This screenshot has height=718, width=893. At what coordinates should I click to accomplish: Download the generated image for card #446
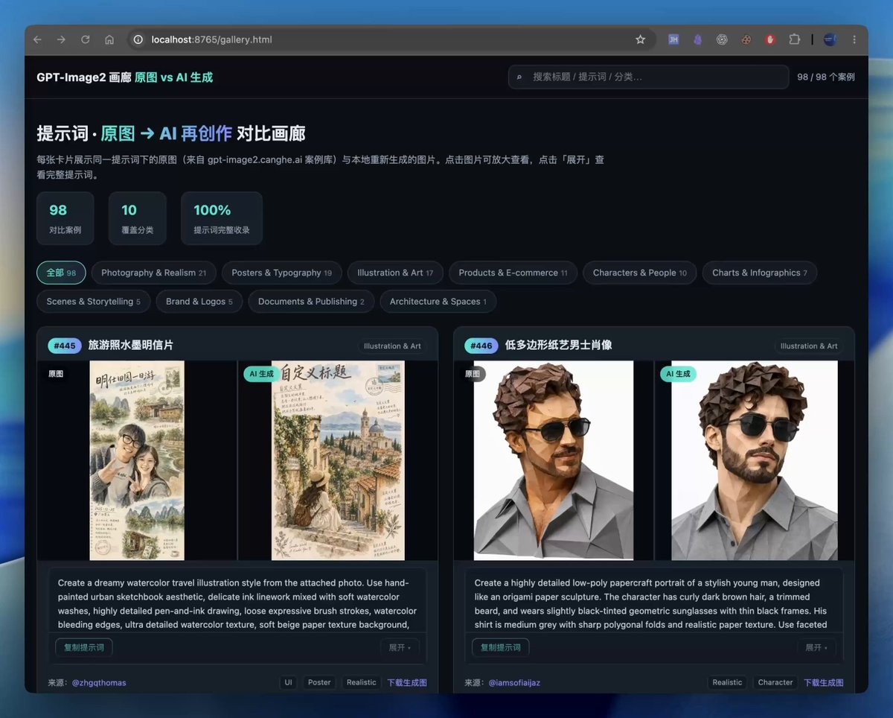(824, 682)
